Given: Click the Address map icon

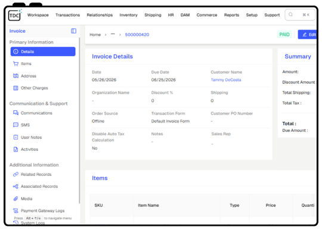Looking at the screenshot, I should (x=16, y=76).
